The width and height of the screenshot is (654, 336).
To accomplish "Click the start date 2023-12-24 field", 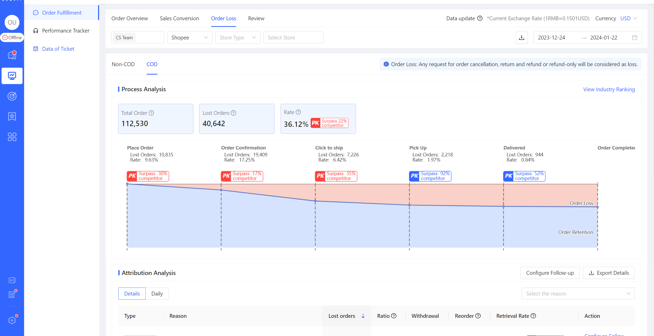I will pyautogui.click(x=551, y=37).
